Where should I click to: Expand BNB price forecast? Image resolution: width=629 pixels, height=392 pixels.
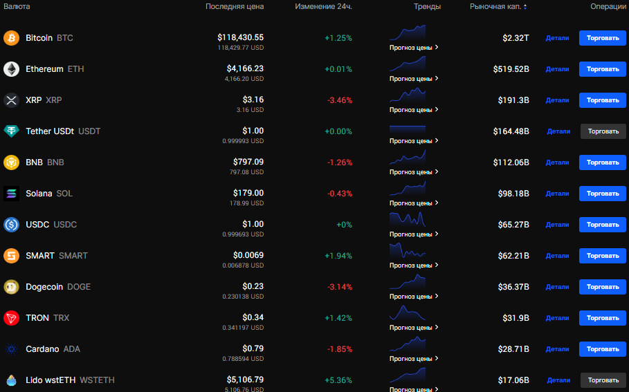point(414,172)
